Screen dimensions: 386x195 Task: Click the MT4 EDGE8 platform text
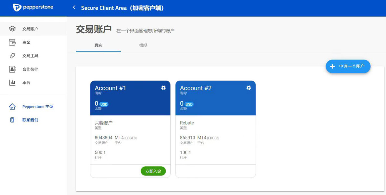[x=126, y=138]
